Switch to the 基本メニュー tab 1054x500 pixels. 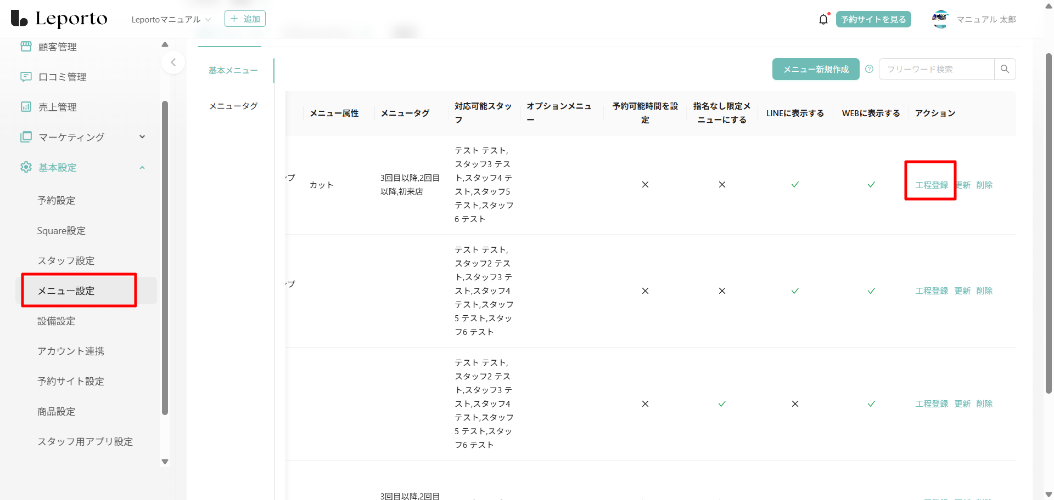(233, 70)
